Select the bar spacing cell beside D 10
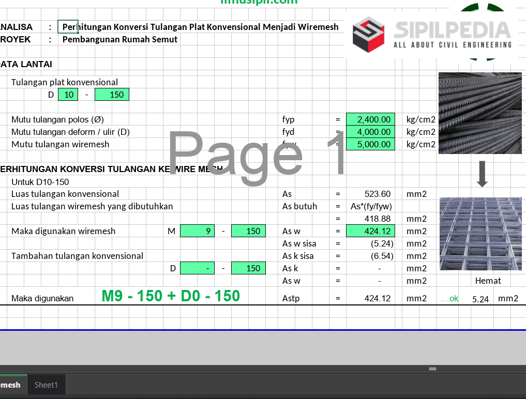This screenshot has width=526, height=399. tap(112, 95)
